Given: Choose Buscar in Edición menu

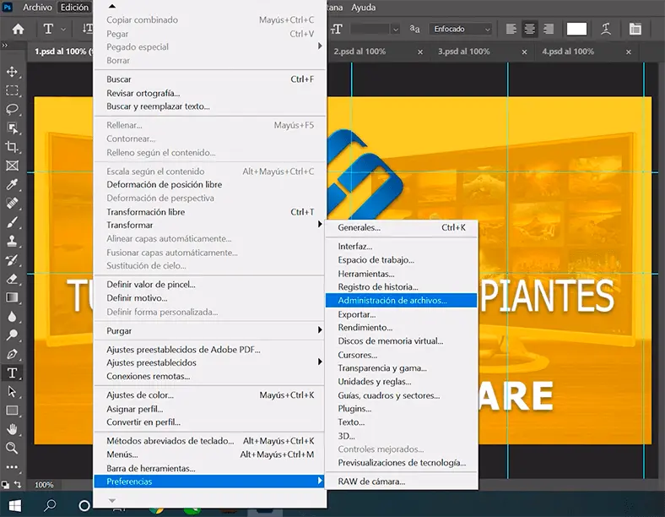Looking at the screenshot, I should coord(210,79).
